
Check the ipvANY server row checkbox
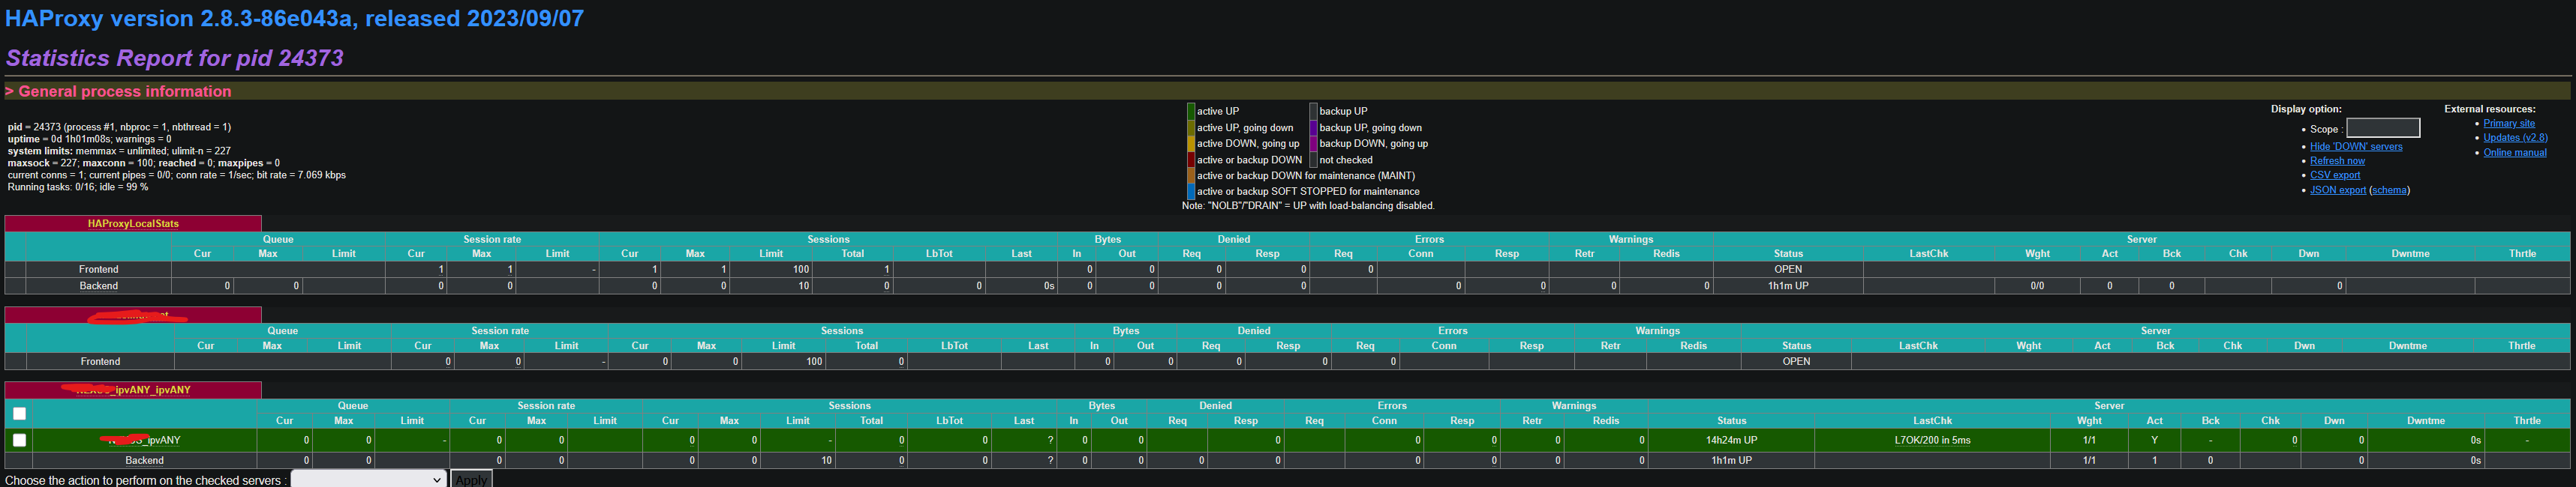pos(19,440)
